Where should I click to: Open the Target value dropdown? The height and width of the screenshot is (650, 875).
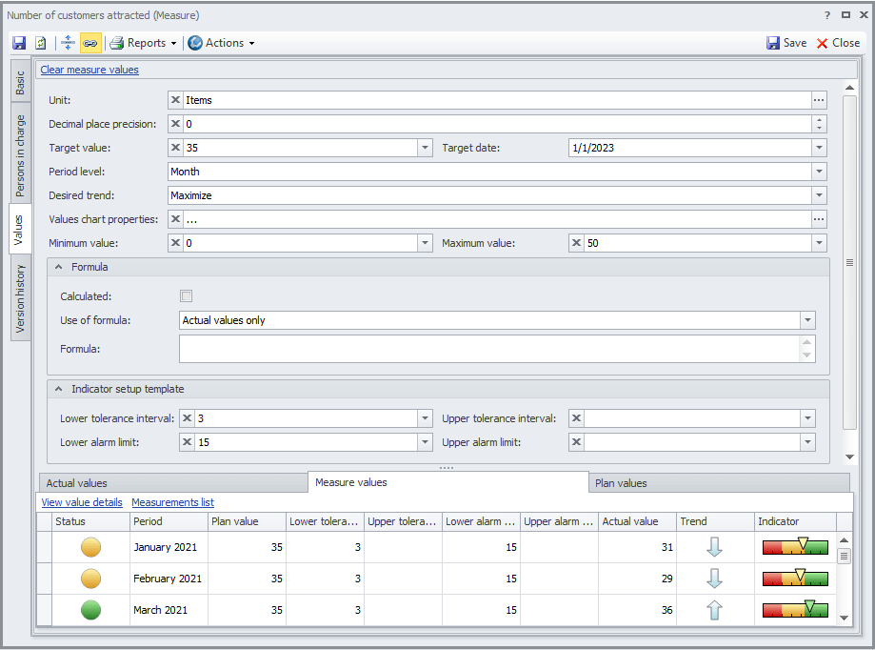pos(425,148)
